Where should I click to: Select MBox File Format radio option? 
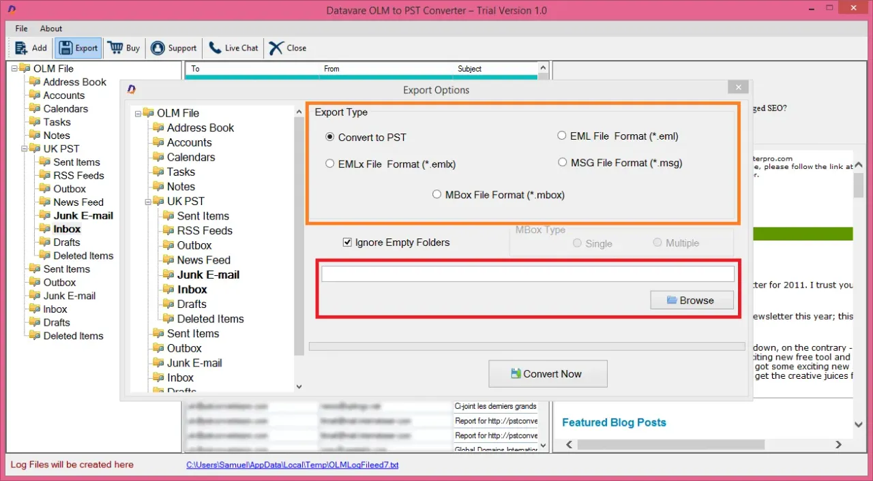(436, 194)
